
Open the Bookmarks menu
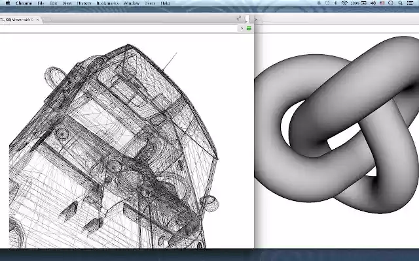pyautogui.click(x=107, y=3)
